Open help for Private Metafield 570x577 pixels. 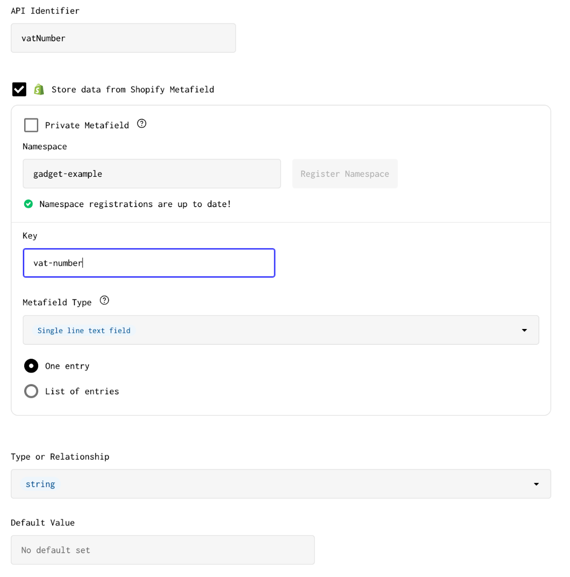(x=142, y=124)
